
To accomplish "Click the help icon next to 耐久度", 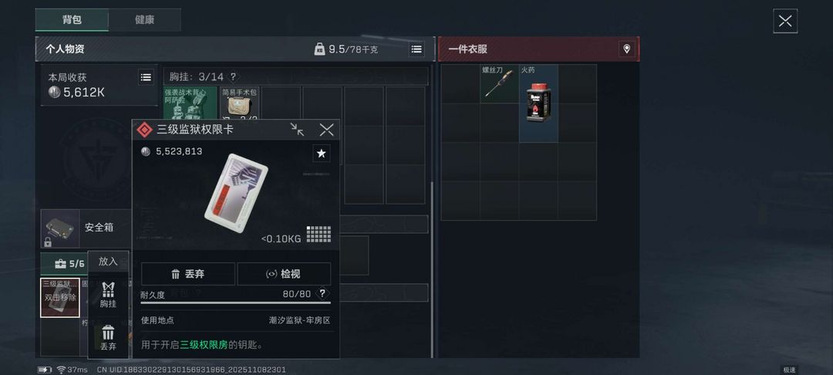I will pos(322,294).
